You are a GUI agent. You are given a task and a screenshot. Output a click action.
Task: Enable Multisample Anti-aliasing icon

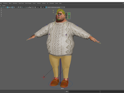[x=22, y=7]
